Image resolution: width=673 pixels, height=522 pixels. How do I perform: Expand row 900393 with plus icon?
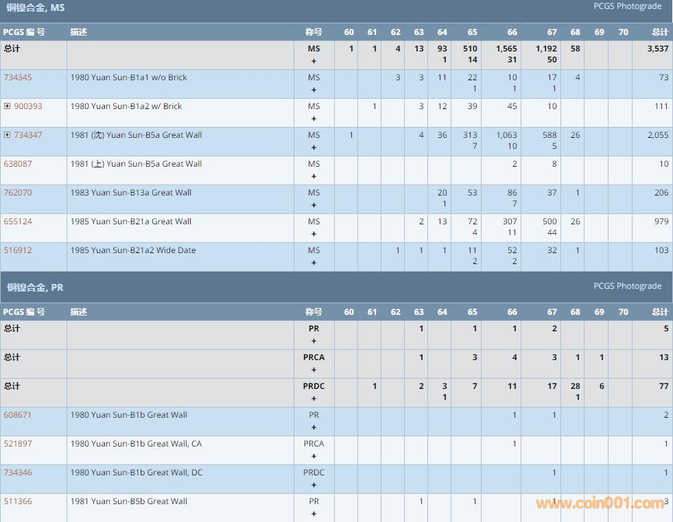coord(7,106)
